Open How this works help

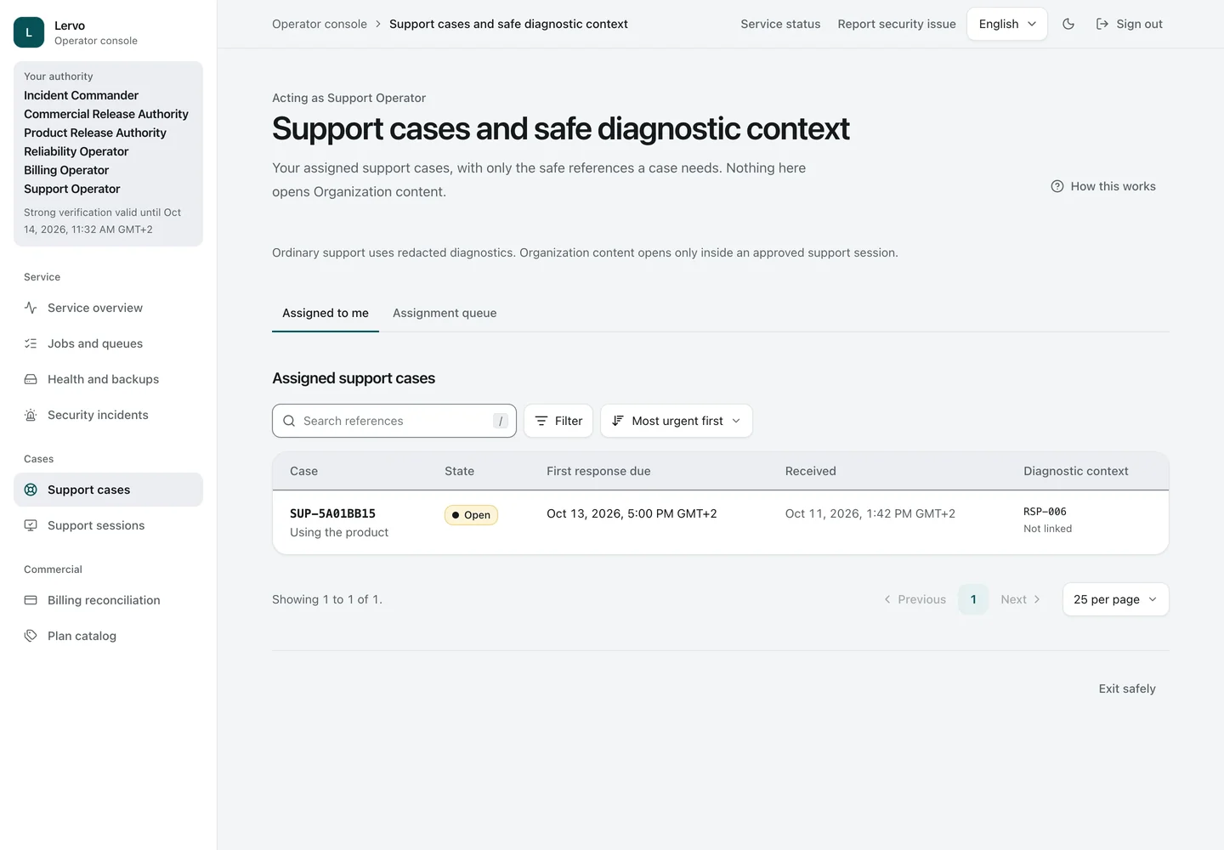(1103, 186)
